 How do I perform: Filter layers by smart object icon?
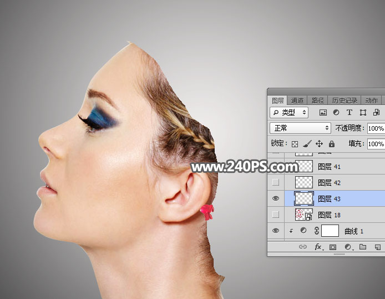click(x=377, y=113)
